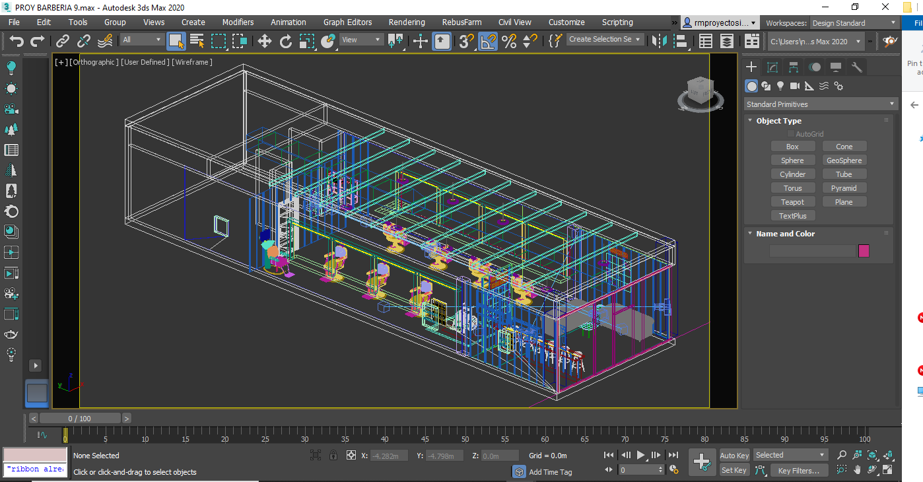The width and height of the screenshot is (923, 482).
Task: Open the selection filter 'All' dropdown
Action: (x=142, y=40)
